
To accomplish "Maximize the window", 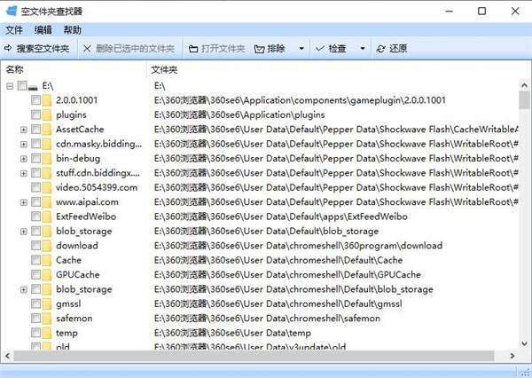I will coord(481,11).
